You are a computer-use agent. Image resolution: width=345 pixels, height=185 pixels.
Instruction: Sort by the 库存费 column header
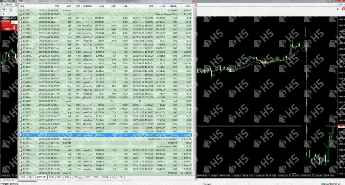click(x=173, y=6)
